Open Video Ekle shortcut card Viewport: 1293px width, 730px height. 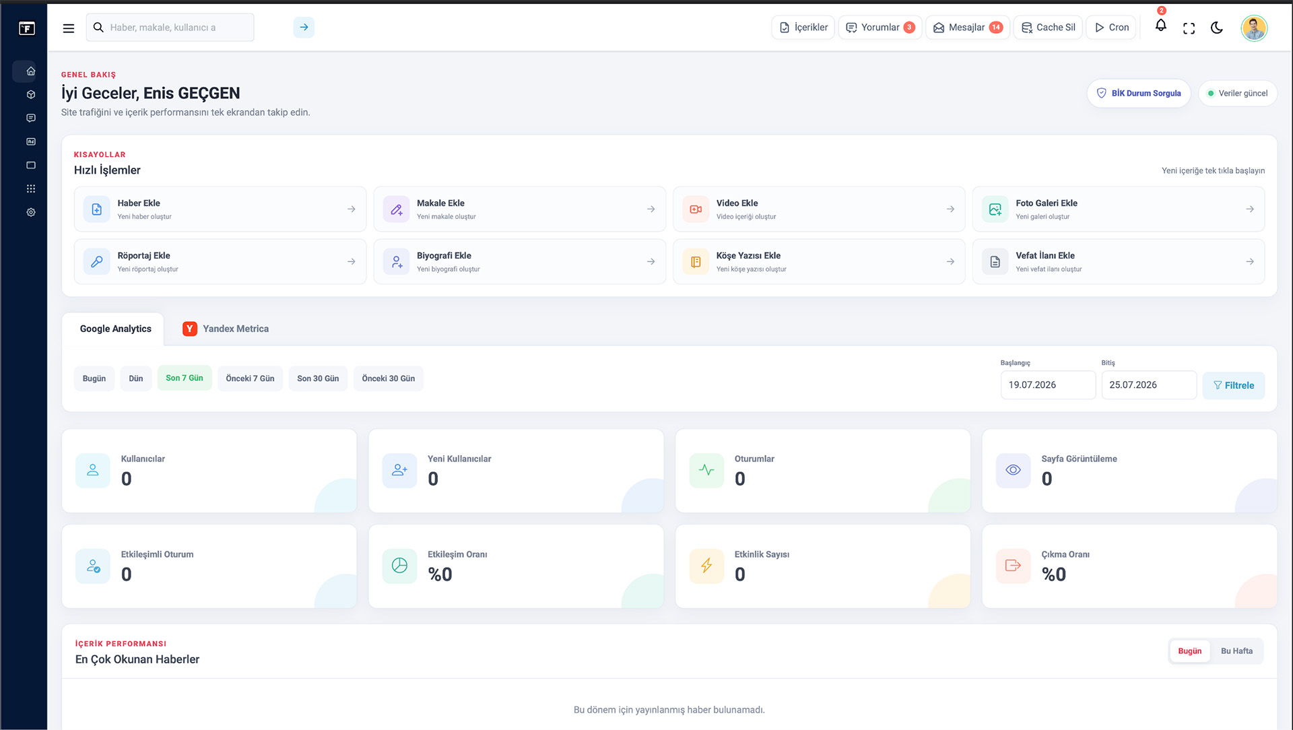[x=819, y=209]
